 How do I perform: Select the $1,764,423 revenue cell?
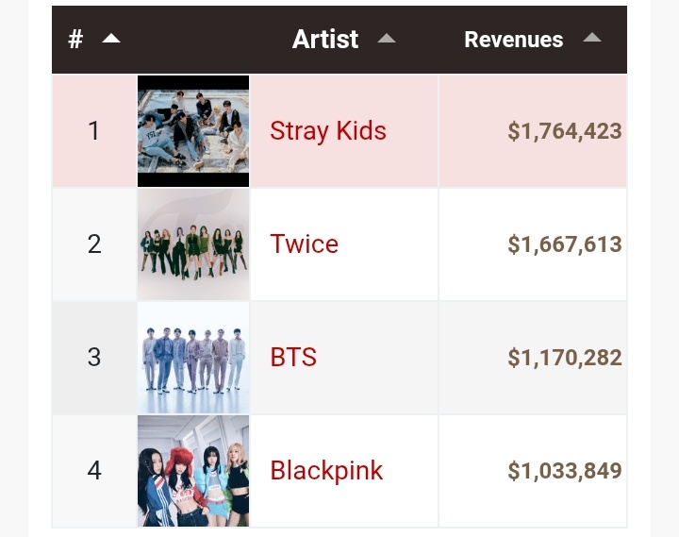(x=533, y=131)
